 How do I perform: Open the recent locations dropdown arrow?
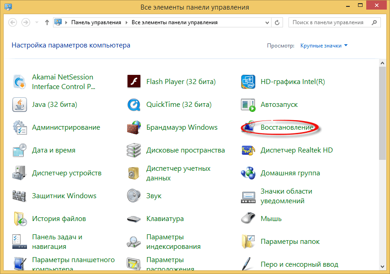[37, 23]
